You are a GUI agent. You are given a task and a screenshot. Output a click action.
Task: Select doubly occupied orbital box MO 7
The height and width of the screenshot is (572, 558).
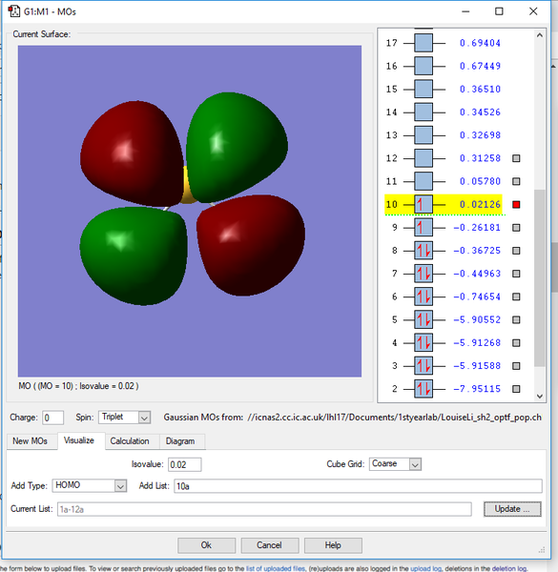point(424,274)
